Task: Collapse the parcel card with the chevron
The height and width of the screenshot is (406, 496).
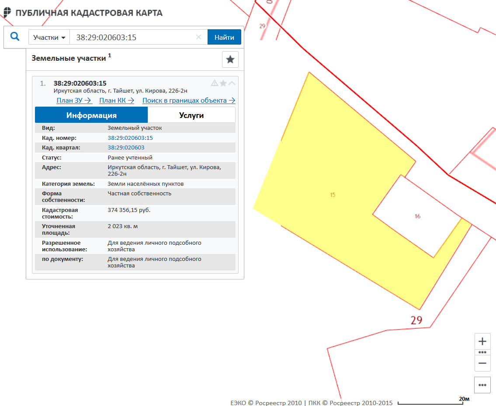Action: [x=232, y=83]
